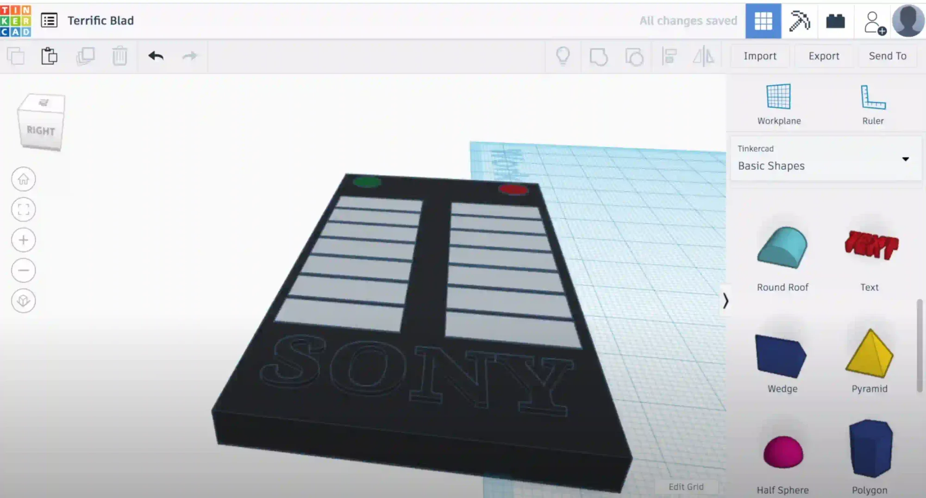Click the RIGHT face of the view cube

click(x=41, y=131)
